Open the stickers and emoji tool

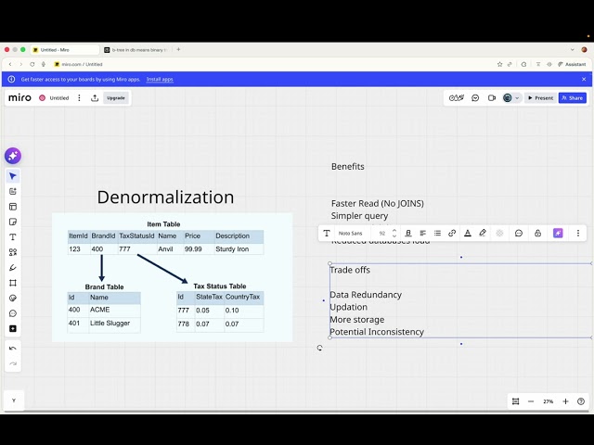[x=13, y=298]
